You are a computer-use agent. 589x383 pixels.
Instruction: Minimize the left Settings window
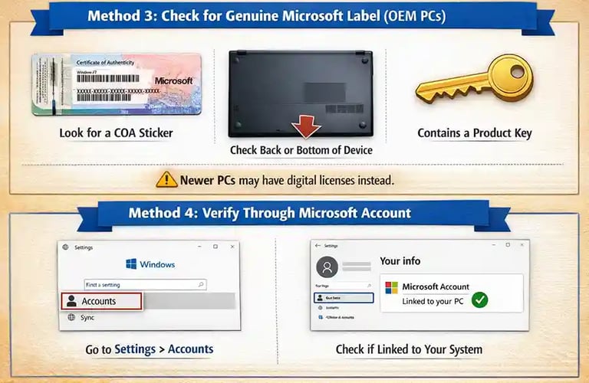199,247
